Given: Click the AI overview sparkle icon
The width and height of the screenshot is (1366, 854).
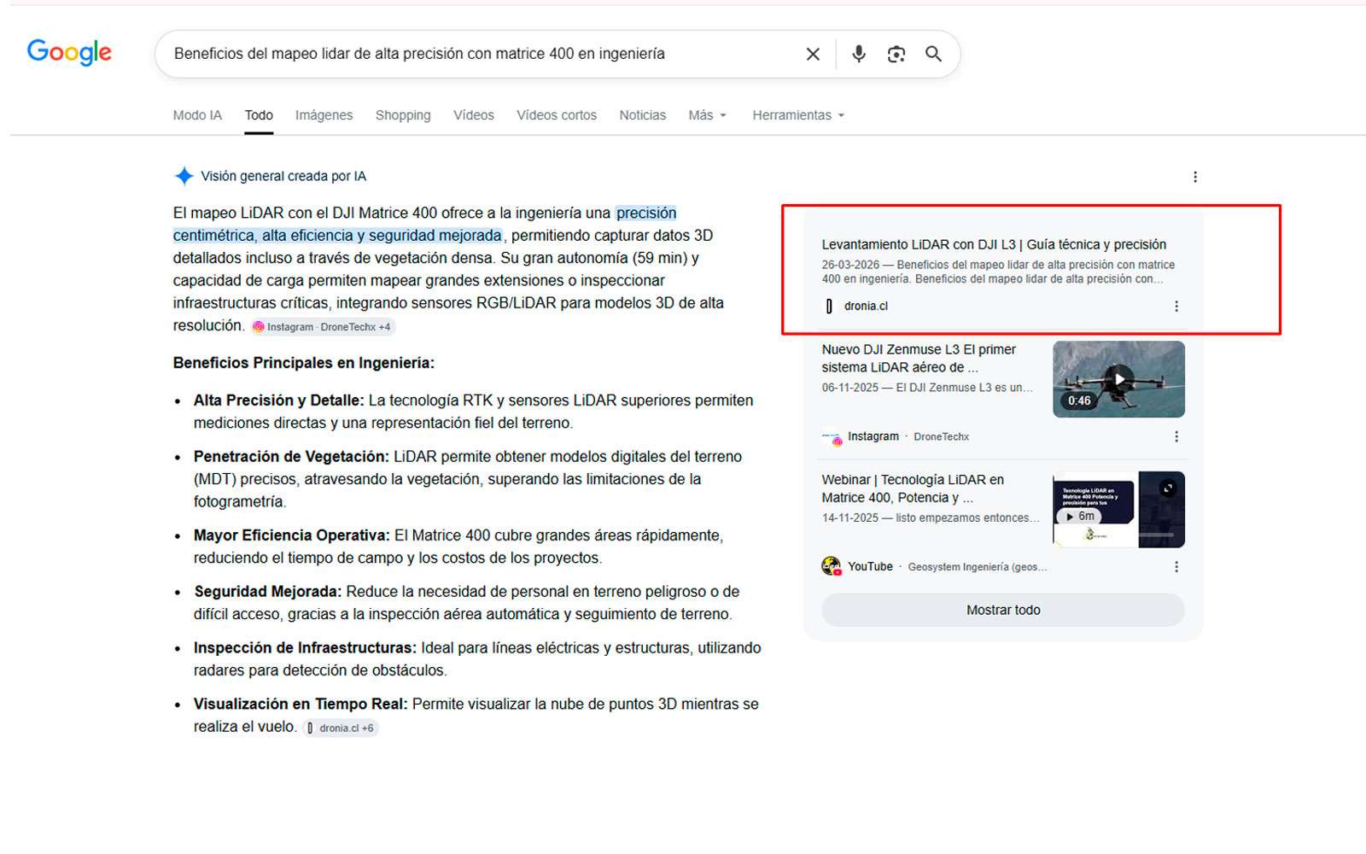Looking at the screenshot, I should 184,176.
